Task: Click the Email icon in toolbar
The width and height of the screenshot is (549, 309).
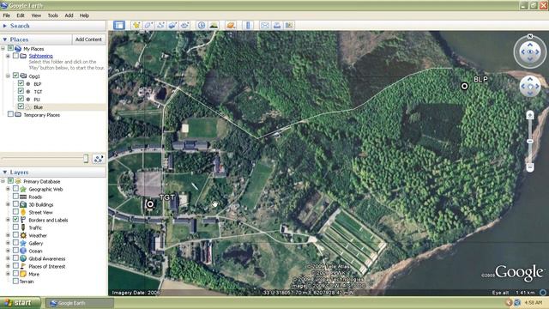Action: [x=265, y=25]
